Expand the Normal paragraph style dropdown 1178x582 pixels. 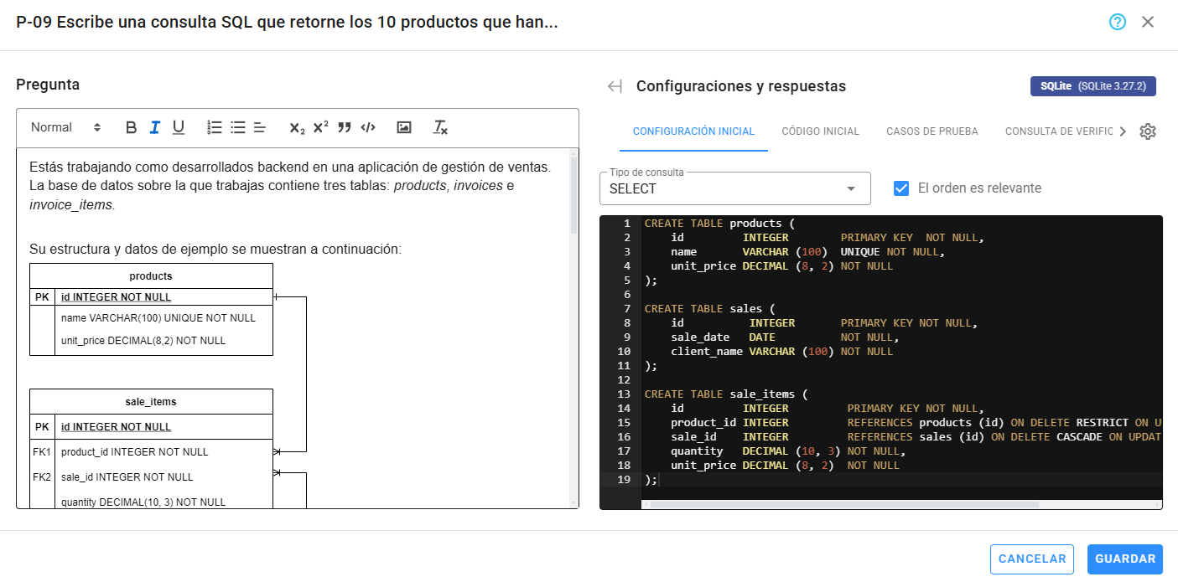point(65,127)
